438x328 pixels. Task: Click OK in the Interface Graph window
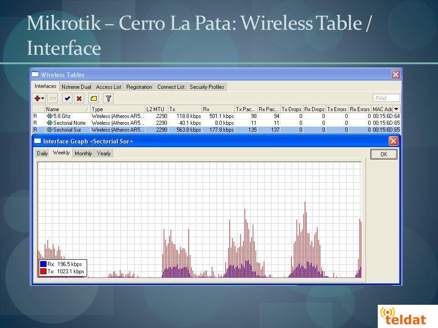[x=384, y=154]
